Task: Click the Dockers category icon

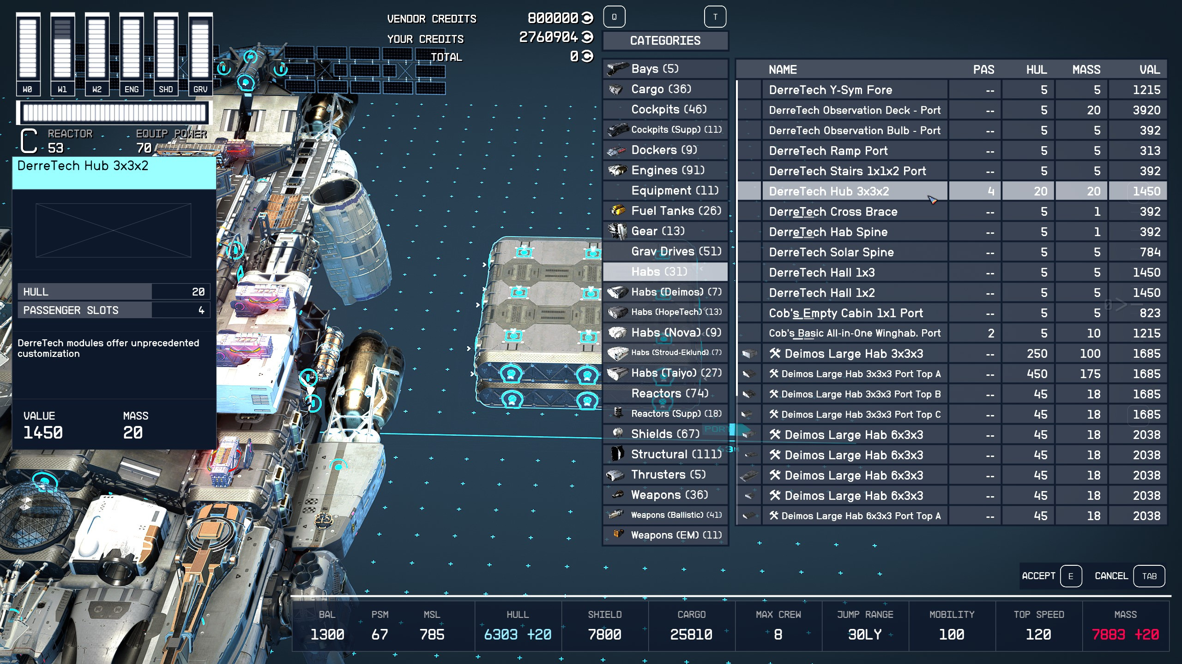Action: [x=617, y=150]
